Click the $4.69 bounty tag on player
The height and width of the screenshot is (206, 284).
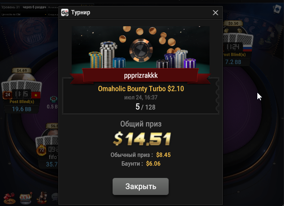click(x=22, y=70)
